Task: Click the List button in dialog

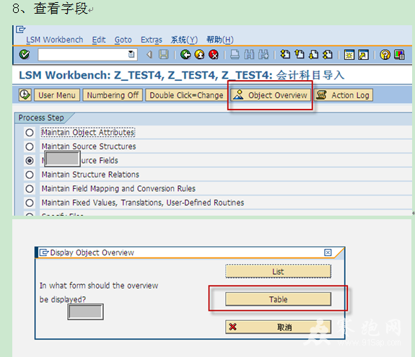Action: tap(278, 271)
